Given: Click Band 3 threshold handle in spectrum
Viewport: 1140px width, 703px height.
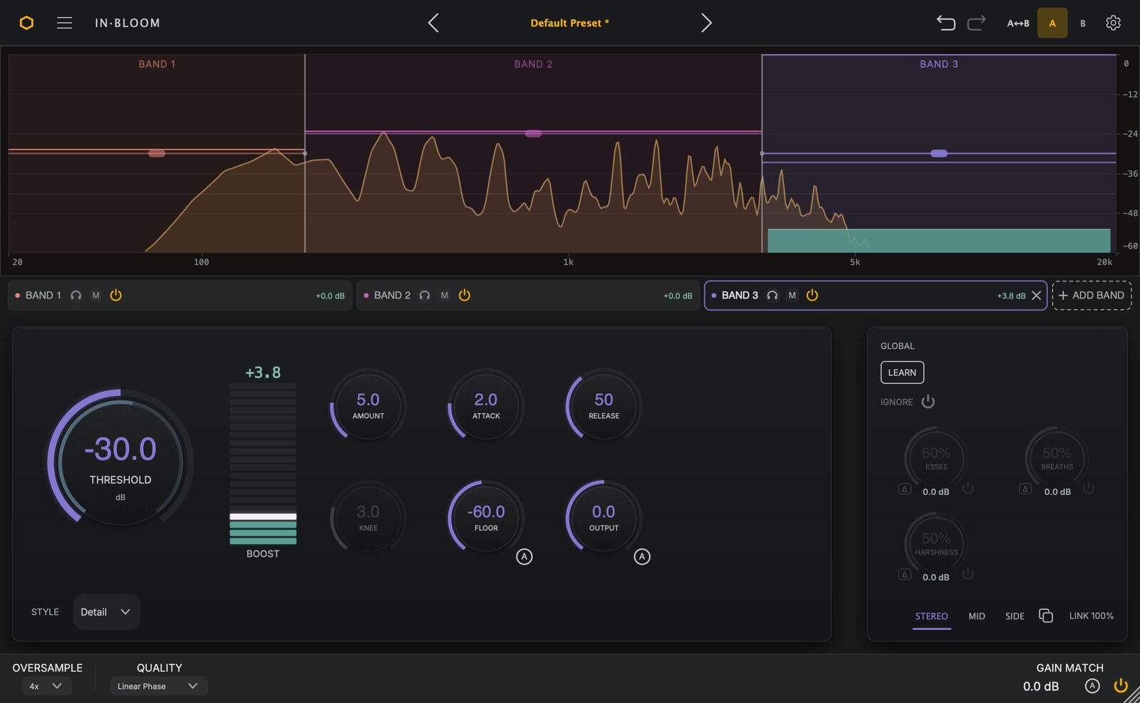Looking at the screenshot, I should pyautogui.click(x=939, y=153).
